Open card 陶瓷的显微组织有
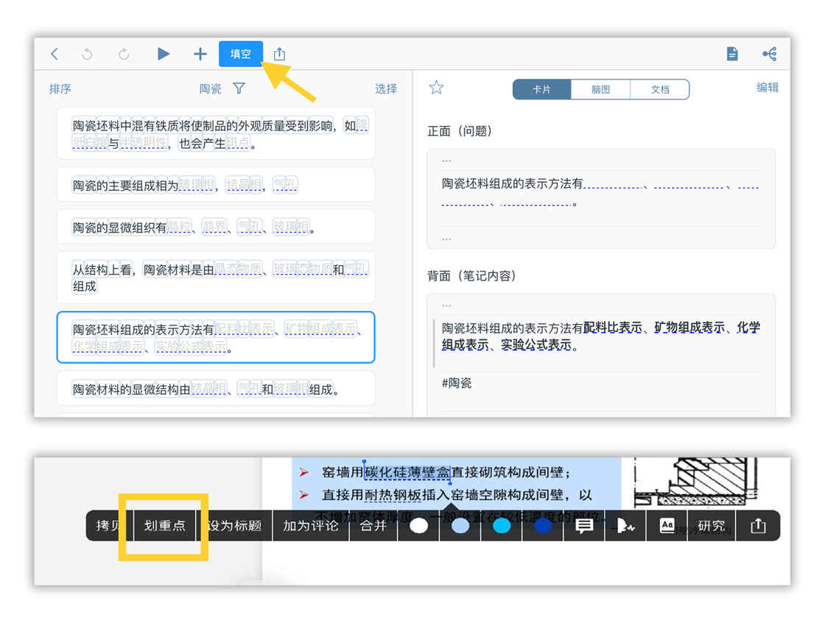This screenshot has height=623, width=825. (x=216, y=228)
